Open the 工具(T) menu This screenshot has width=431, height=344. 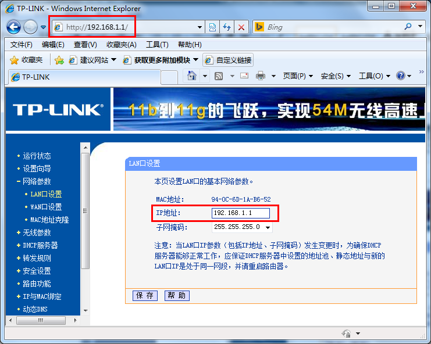pyautogui.click(x=157, y=45)
